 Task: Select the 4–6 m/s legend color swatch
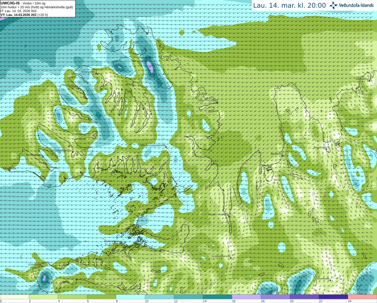tap(73, 297)
